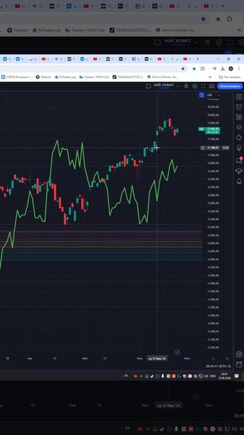Open the RuTracker.org bookmark
The width and height of the screenshot is (244, 435).
[65, 77]
